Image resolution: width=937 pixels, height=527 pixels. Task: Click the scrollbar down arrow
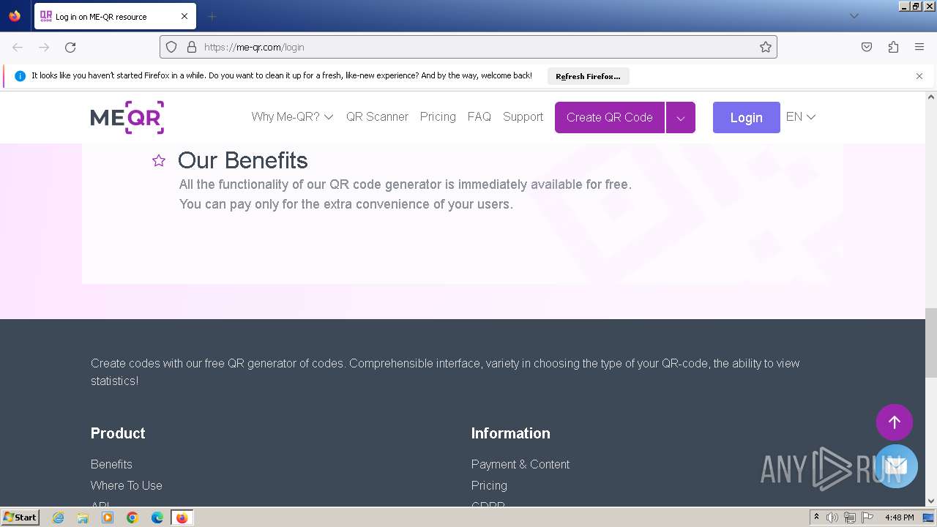pyautogui.click(x=931, y=501)
